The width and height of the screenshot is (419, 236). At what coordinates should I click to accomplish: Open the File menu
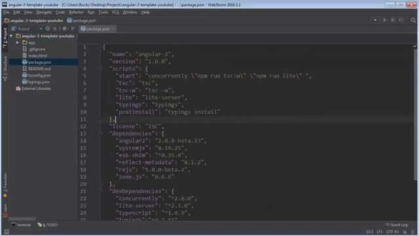(6, 12)
